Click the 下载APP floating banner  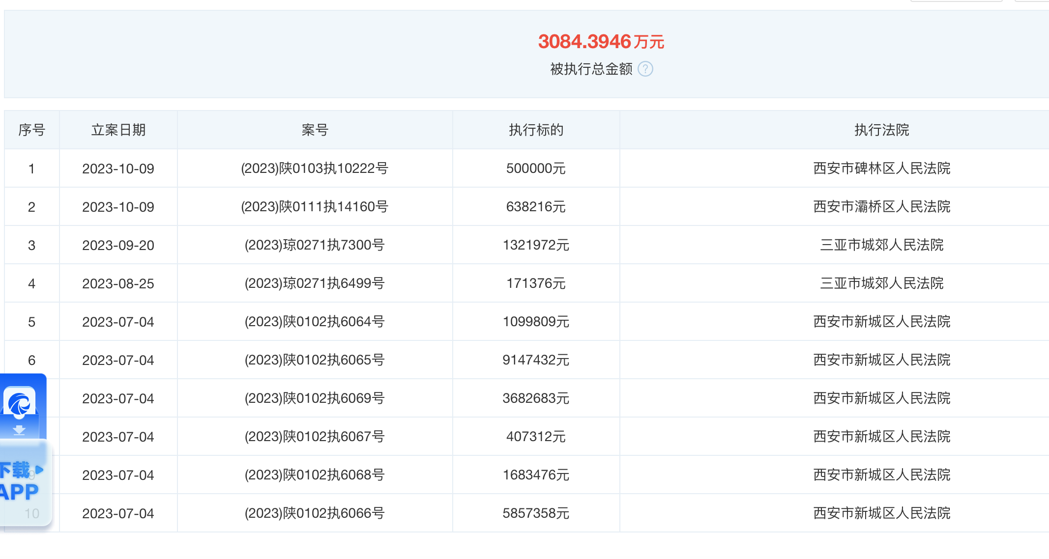click(x=20, y=481)
